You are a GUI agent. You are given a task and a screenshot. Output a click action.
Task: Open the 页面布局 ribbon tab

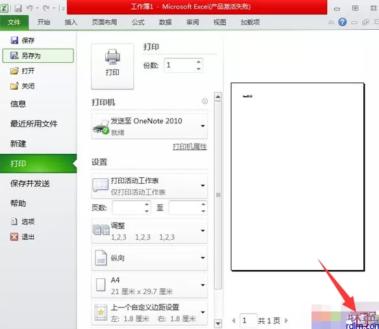click(x=104, y=23)
